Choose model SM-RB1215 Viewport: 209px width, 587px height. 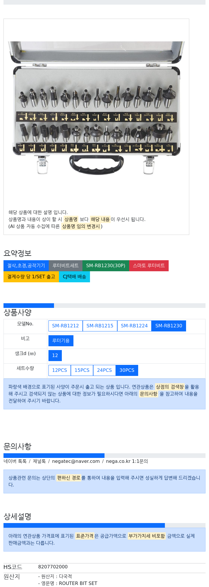(100, 326)
